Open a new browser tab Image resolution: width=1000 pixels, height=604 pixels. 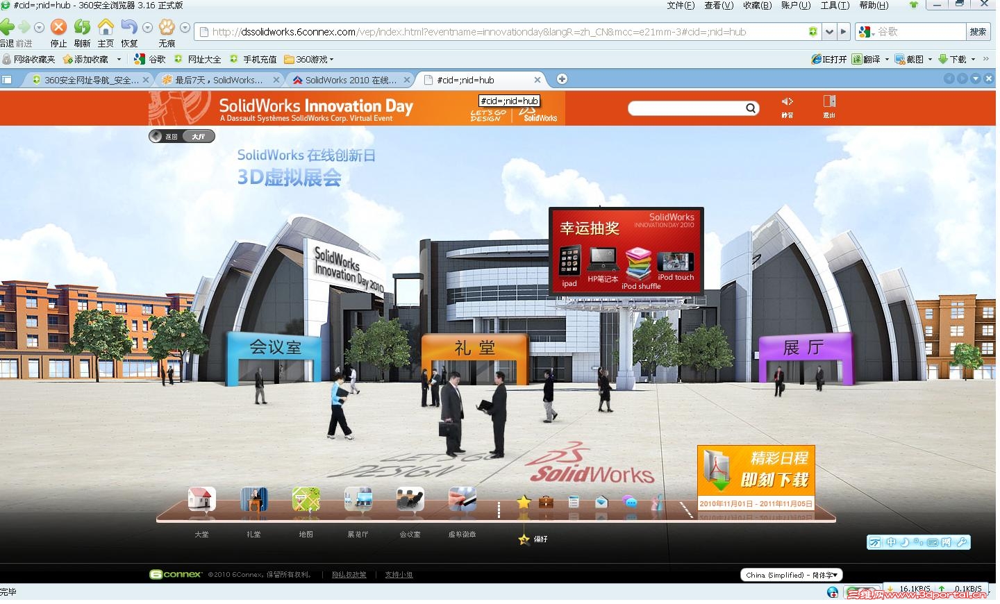point(562,79)
